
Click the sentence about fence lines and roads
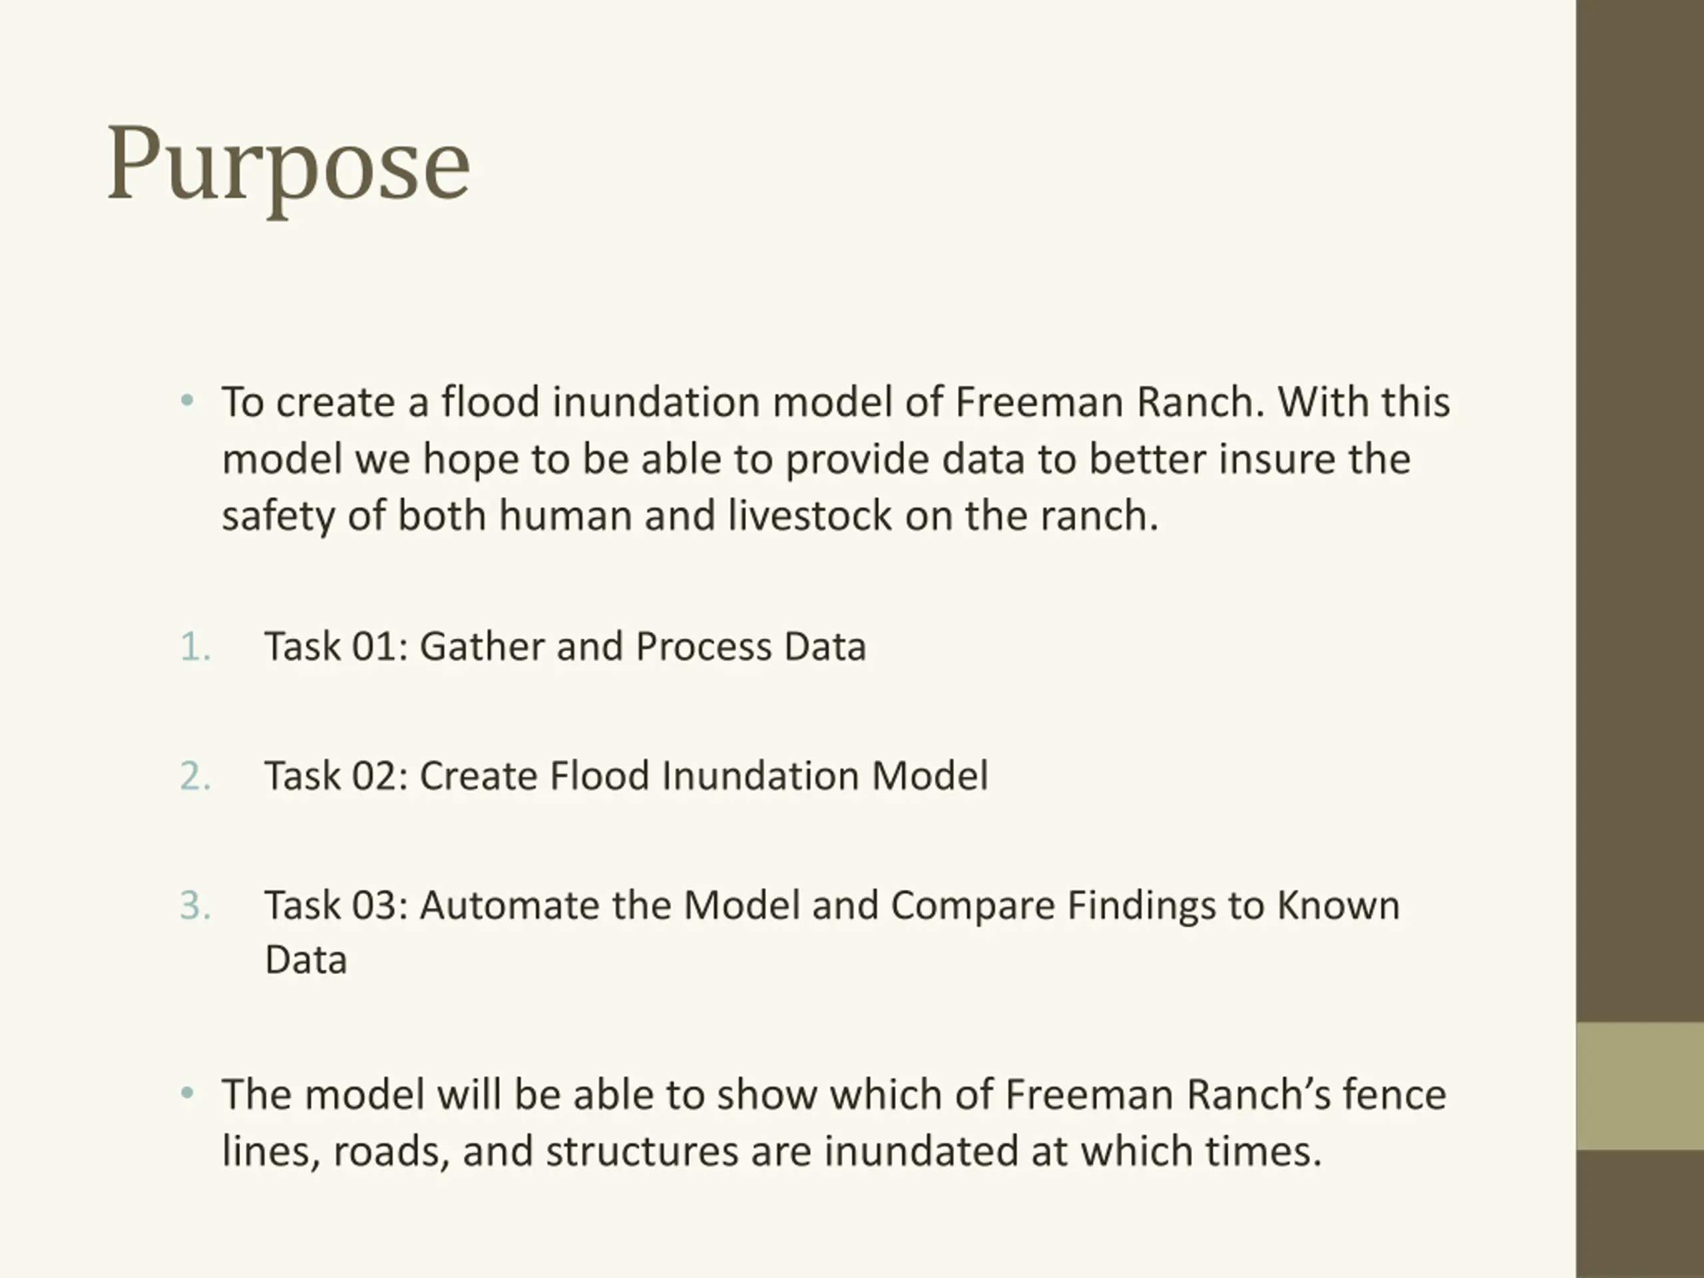834,1122
